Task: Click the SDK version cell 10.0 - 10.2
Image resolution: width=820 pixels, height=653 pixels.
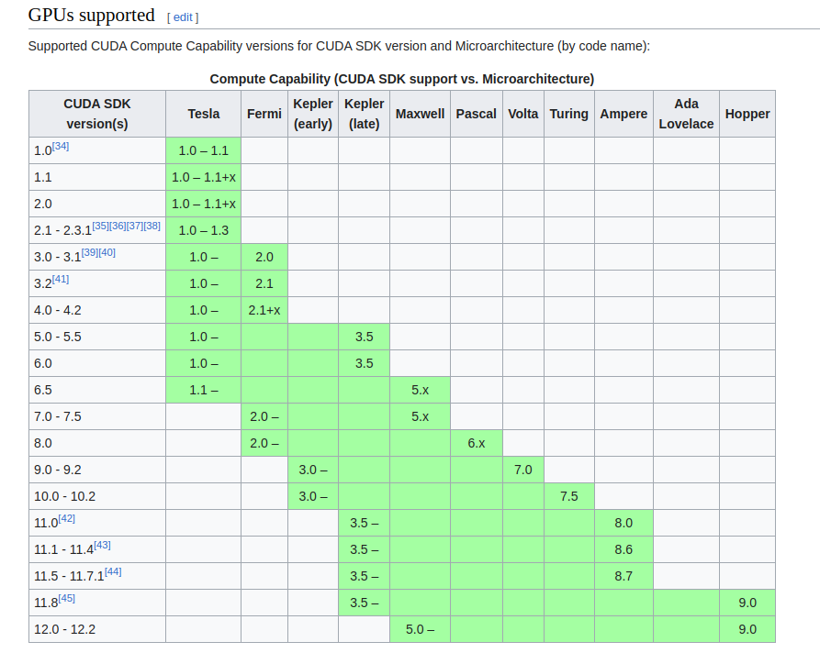Action: (97, 497)
